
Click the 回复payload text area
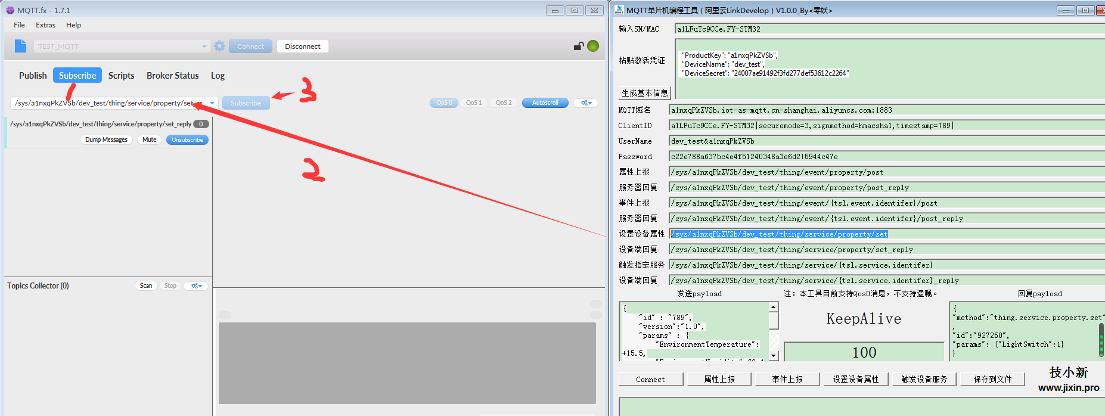coord(1024,331)
